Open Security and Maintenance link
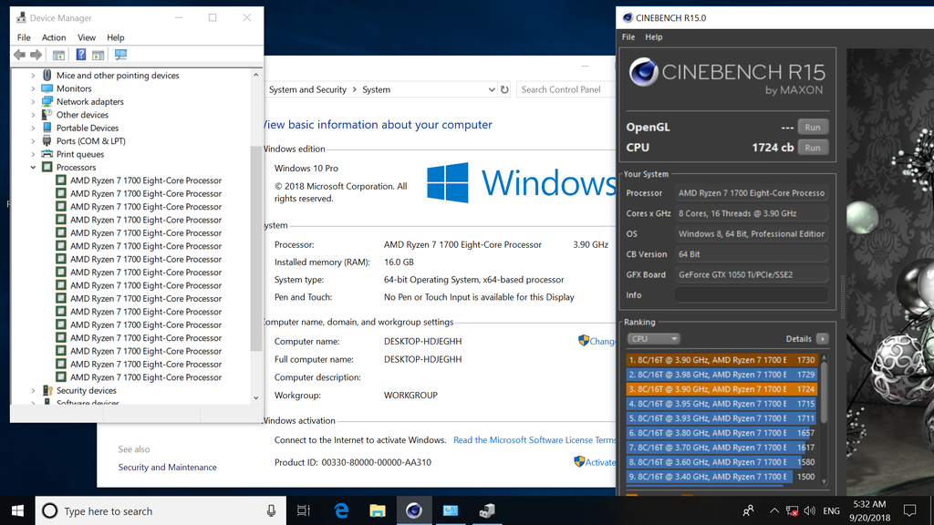Screen dimensions: 934x525 (167, 468)
